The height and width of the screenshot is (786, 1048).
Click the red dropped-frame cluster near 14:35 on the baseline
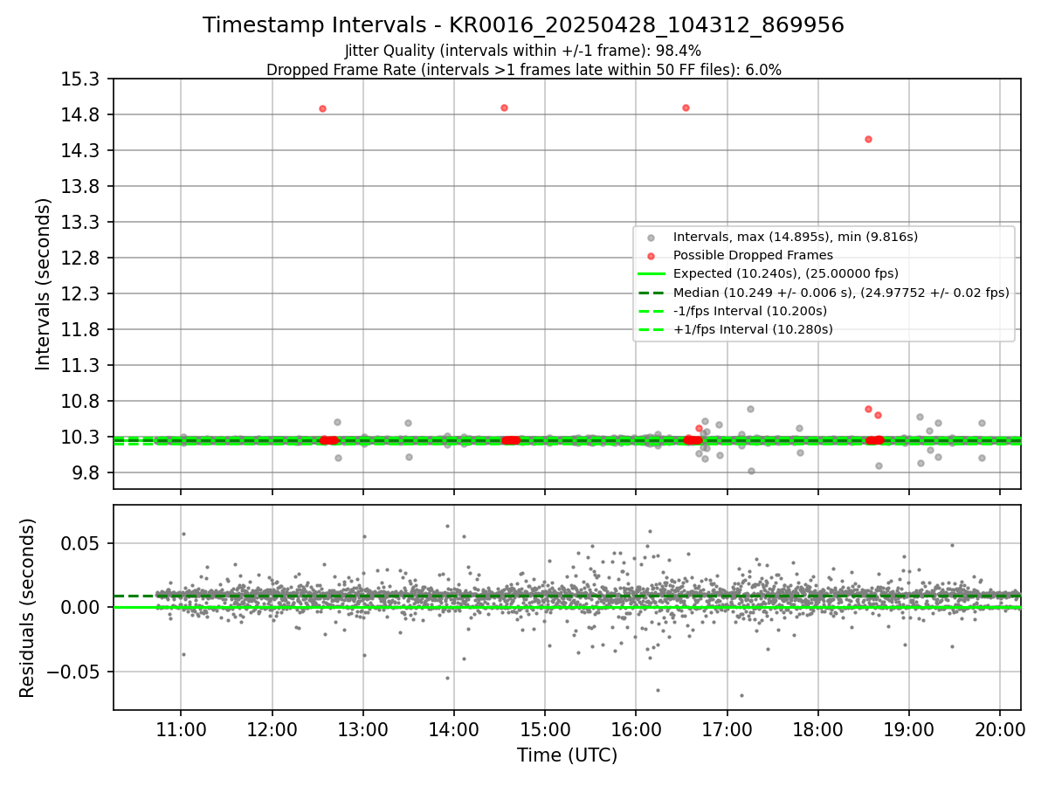point(511,440)
